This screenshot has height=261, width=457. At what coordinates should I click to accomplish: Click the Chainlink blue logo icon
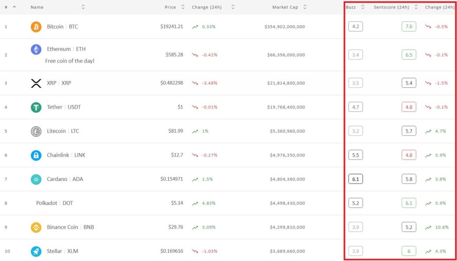point(36,155)
